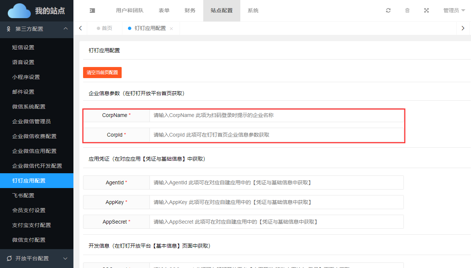Click the cloud logo of 我的站点
The image size is (471, 268).
pyautogui.click(x=19, y=11)
